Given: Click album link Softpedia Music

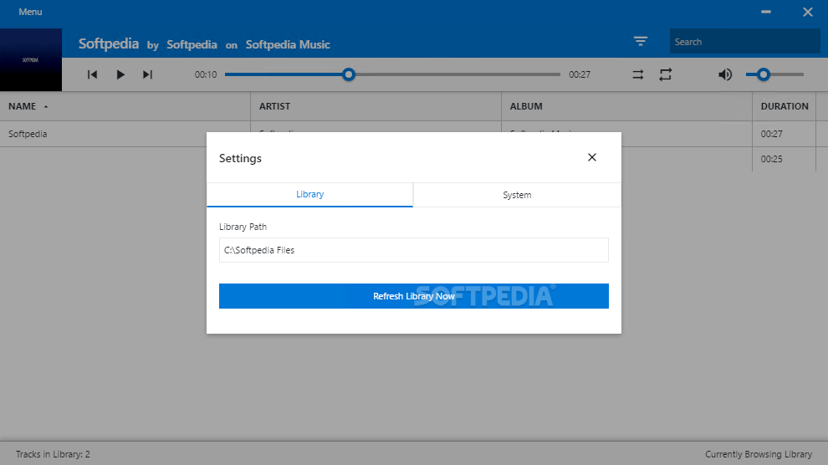Looking at the screenshot, I should [x=288, y=45].
